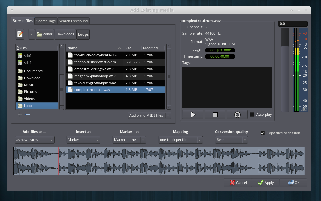The height and width of the screenshot is (201, 321).
Task: Select megaenx-piano-loop.wav in file list
Action: [x=95, y=76]
